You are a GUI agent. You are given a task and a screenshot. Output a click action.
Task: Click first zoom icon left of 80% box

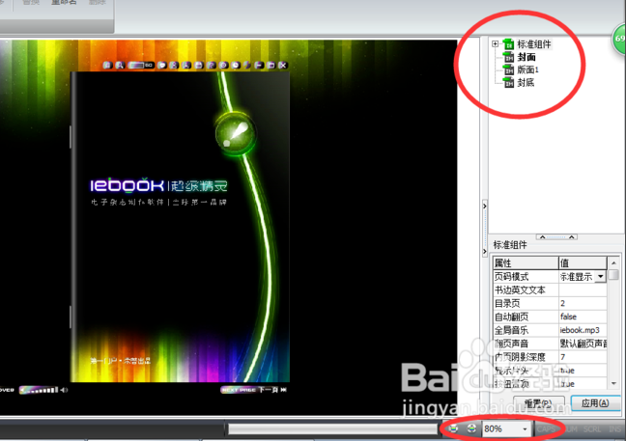pyautogui.click(x=453, y=428)
